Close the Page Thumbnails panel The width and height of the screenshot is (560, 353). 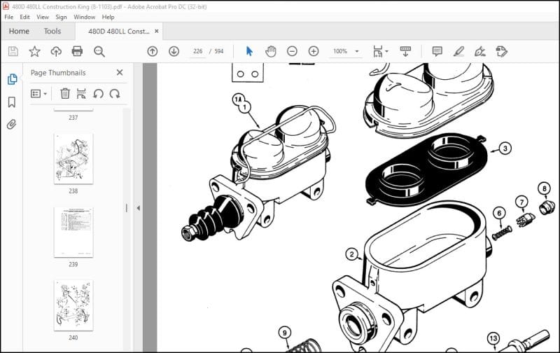point(120,72)
